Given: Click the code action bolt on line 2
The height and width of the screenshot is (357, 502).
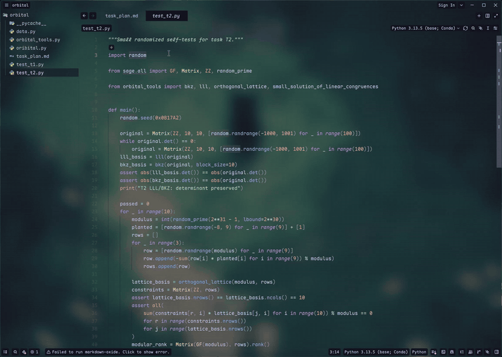Looking at the screenshot, I should [112, 48].
